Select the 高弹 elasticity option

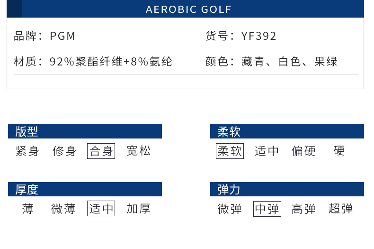(303, 209)
